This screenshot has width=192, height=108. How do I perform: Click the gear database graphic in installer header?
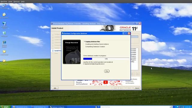(108, 28)
